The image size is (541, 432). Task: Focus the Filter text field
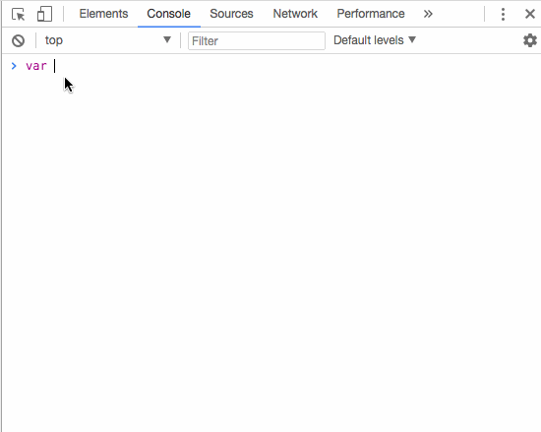[x=257, y=40]
